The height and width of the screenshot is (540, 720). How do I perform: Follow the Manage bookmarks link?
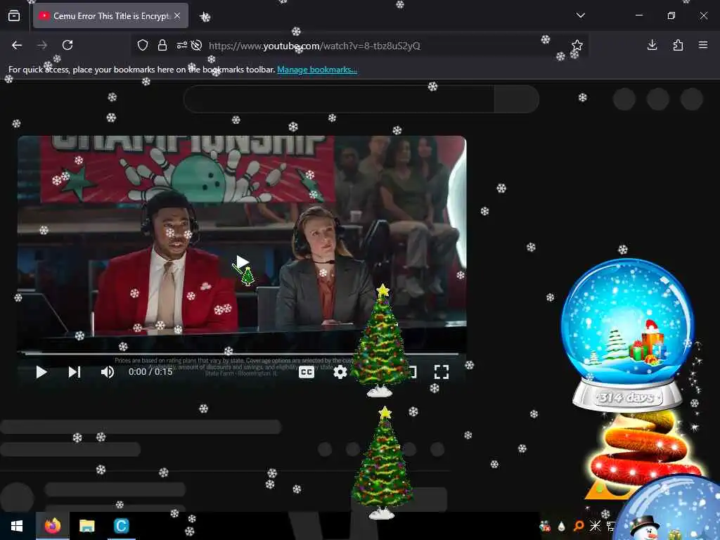coord(317,70)
